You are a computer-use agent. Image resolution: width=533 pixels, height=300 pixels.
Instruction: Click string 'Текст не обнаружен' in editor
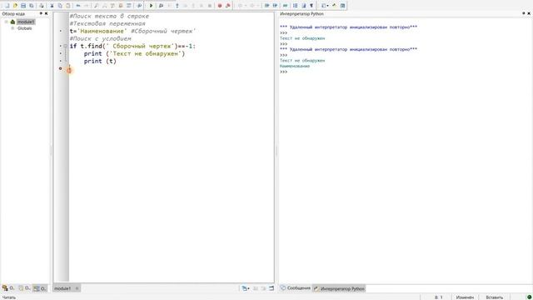coord(146,53)
